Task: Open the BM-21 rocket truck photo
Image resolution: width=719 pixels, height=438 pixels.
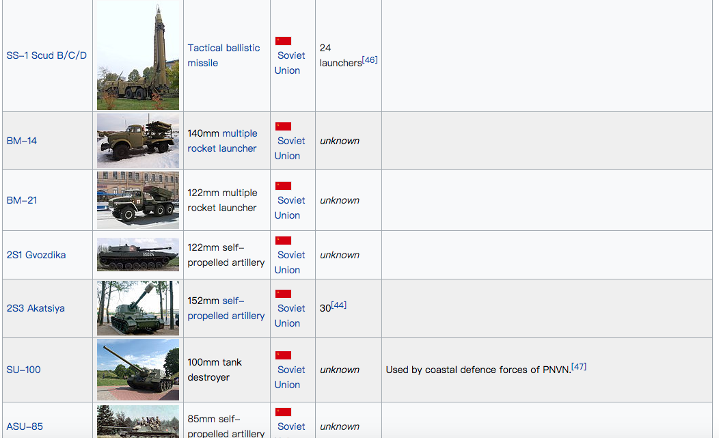Action: (138, 200)
